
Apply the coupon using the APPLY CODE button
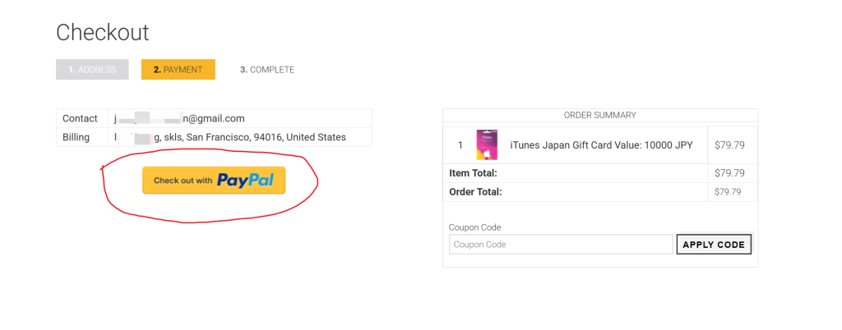coord(714,245)
